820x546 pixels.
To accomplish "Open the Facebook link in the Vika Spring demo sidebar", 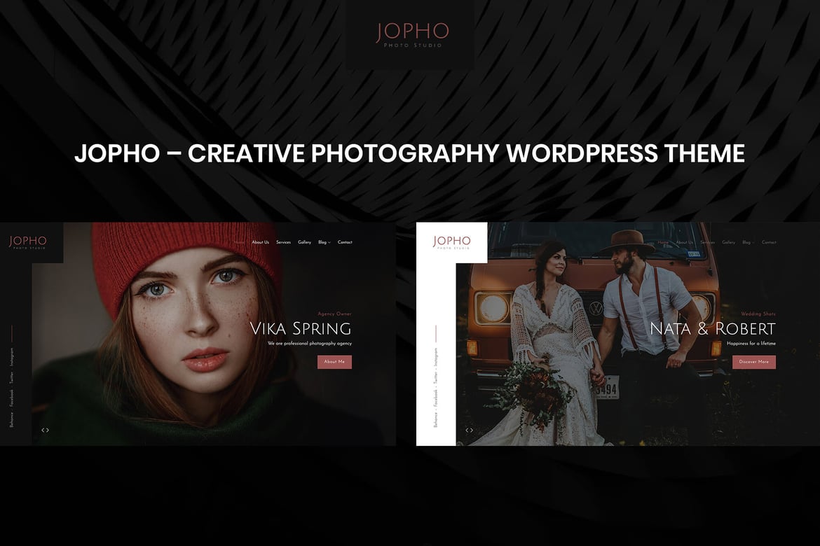I will 11,399.
